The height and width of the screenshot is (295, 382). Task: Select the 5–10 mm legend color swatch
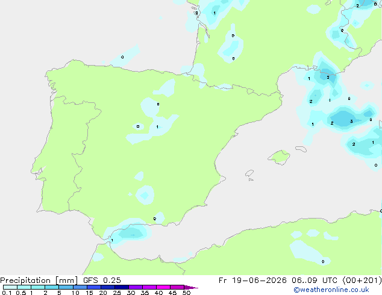pos(66,287)
